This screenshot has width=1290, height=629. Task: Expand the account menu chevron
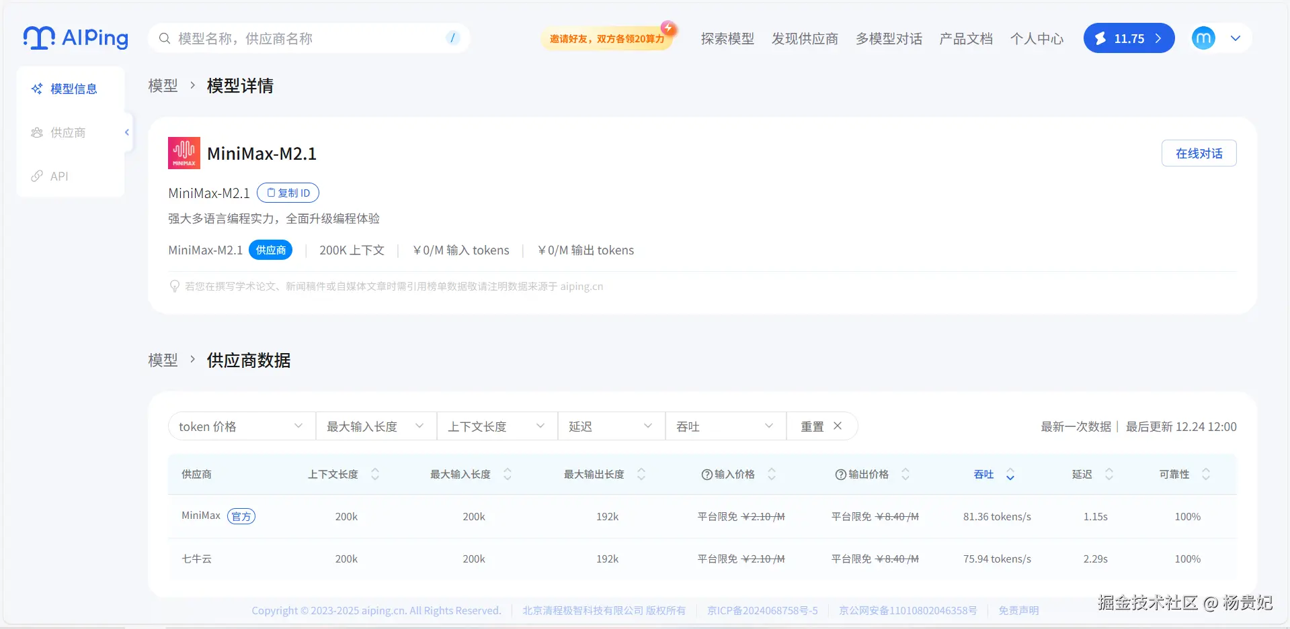tap(1236, 38)
